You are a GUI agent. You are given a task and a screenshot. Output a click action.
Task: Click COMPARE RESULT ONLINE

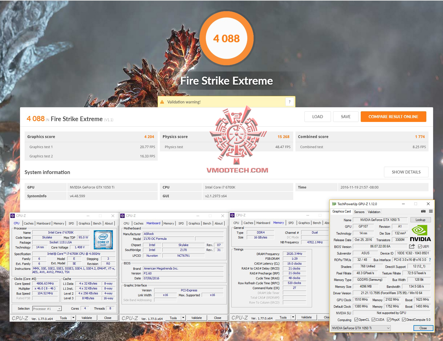pos(393,117)
